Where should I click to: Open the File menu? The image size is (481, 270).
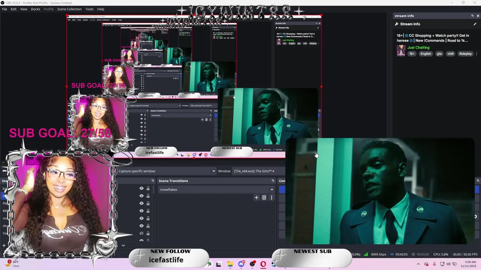point(5,9)
